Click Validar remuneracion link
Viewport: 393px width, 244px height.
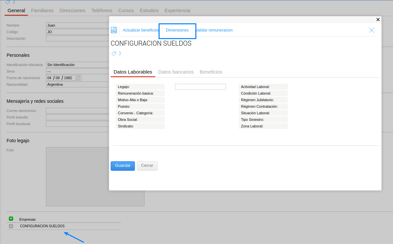pos(214,30)
